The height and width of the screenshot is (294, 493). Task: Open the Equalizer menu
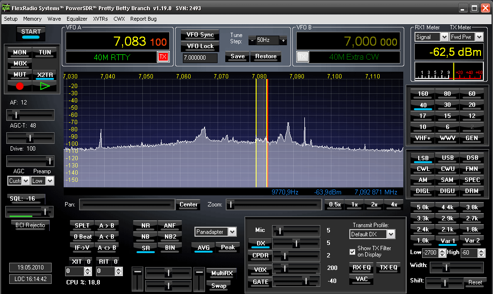pos(77,19)
